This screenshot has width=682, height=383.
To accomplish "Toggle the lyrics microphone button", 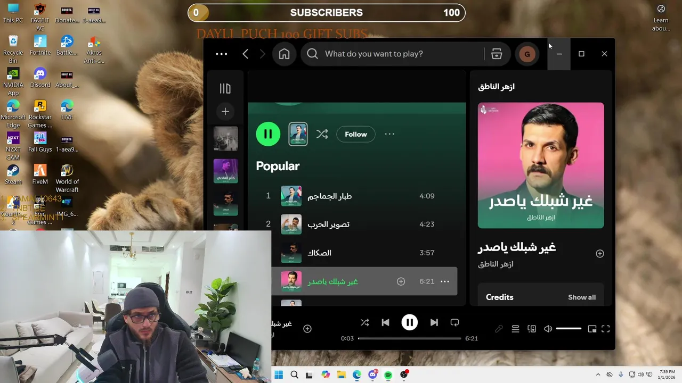I will [499, 329].
